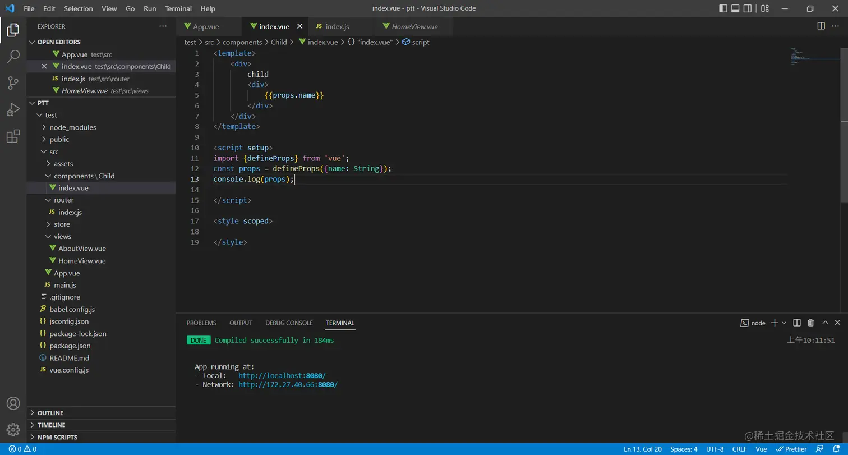Change indentation via Spaces: 4
The width and height of the screenshot is (848, 455).
coord(684,449)
